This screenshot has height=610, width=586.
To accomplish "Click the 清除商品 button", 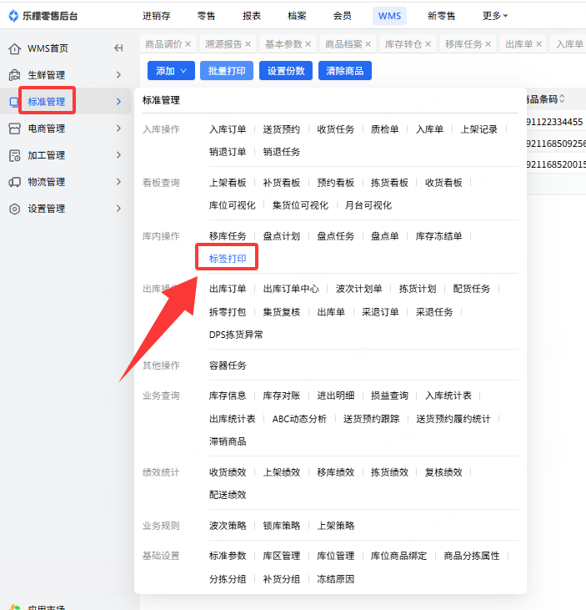I will tap(345, 71).
